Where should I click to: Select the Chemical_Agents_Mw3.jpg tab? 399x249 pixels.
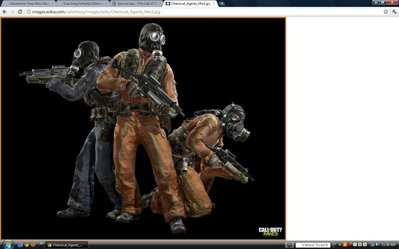point(191,4)
